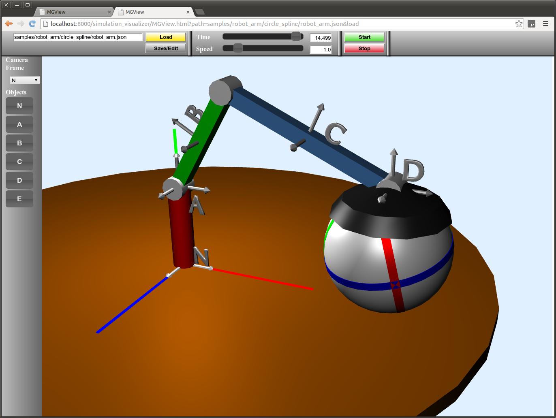The image size is (556, 418).
Task: Click the yellow Load button
Action: coord(166,37)
